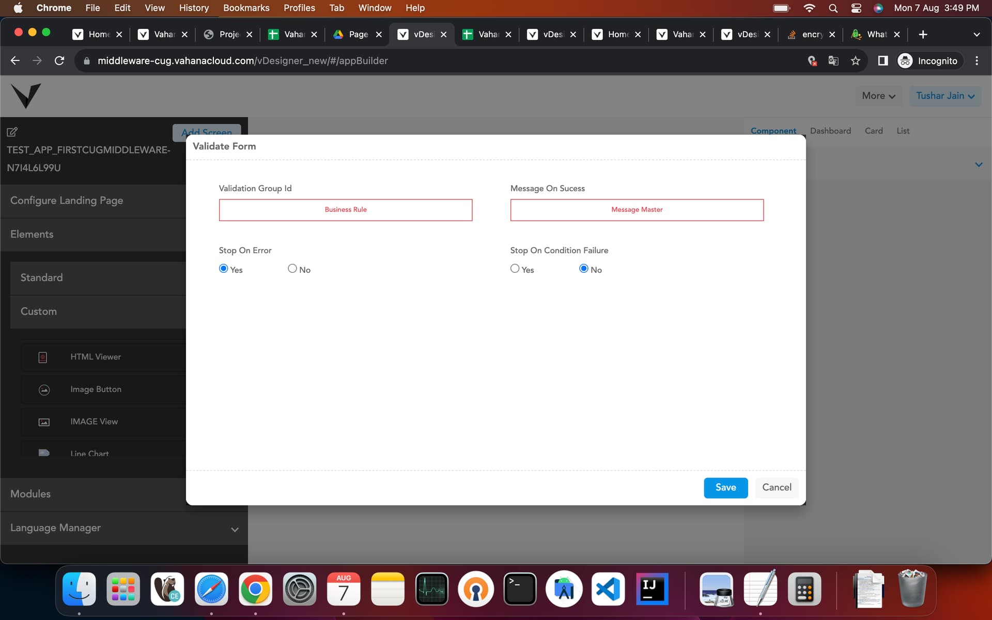
Task: Click the edit app name pencil icon
Action: 12,132
